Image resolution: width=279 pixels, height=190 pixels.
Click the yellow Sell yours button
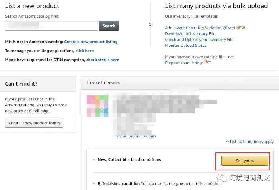(x=245, y=161)
